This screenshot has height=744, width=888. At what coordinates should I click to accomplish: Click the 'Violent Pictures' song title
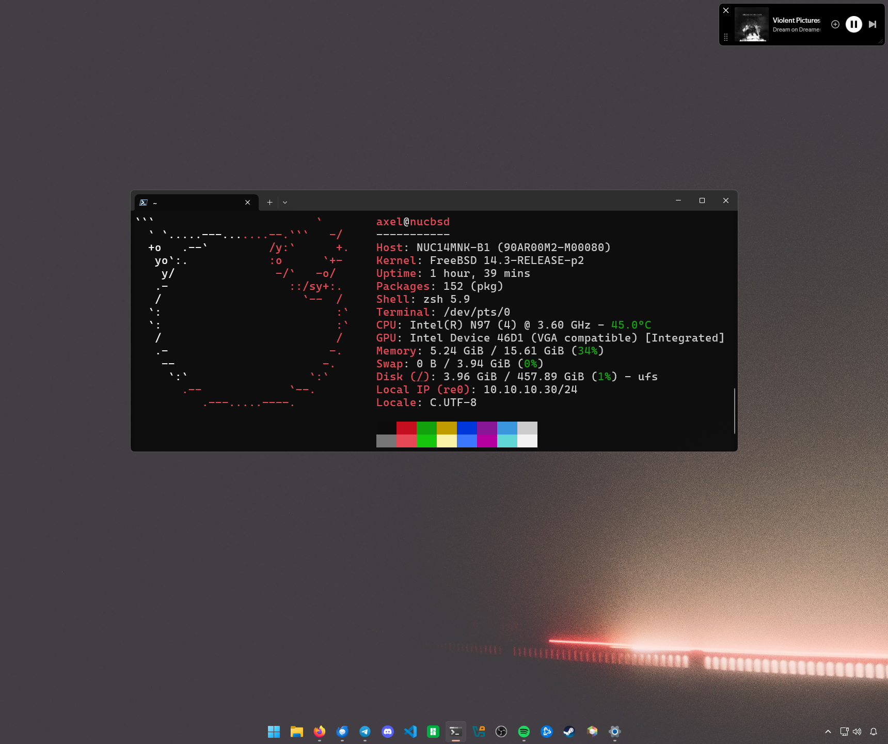797,20
